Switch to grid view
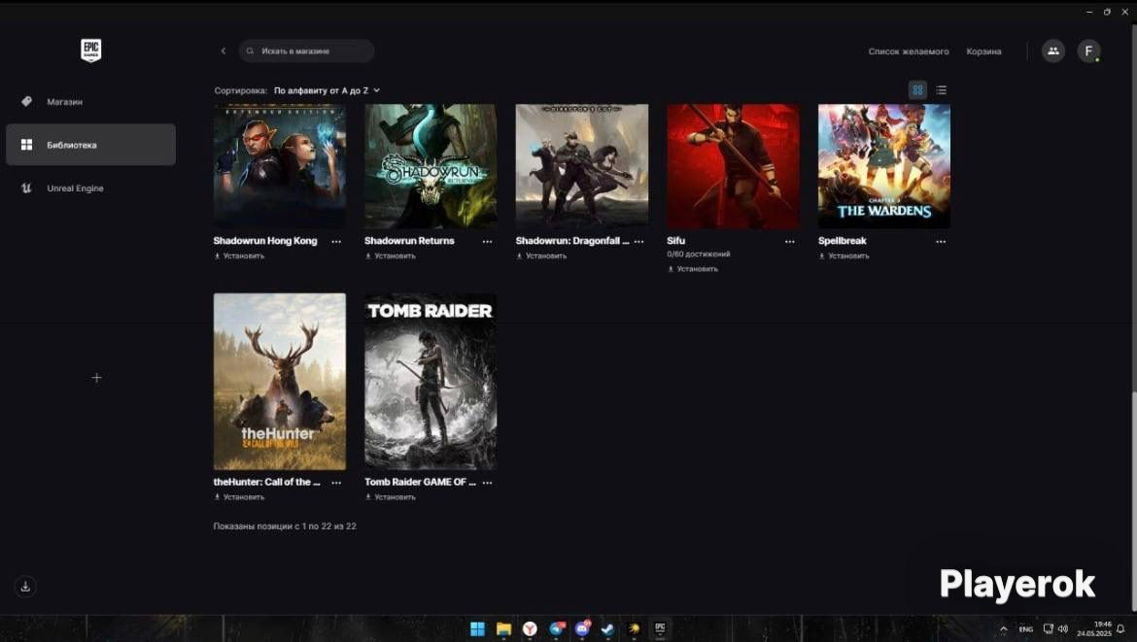 pyautogui.click(x=917, y=90)
